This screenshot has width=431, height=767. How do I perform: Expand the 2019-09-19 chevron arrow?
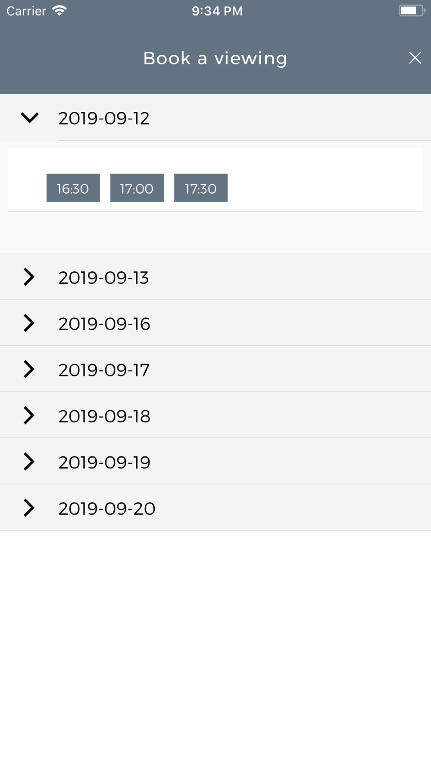[x=29, y=461]
